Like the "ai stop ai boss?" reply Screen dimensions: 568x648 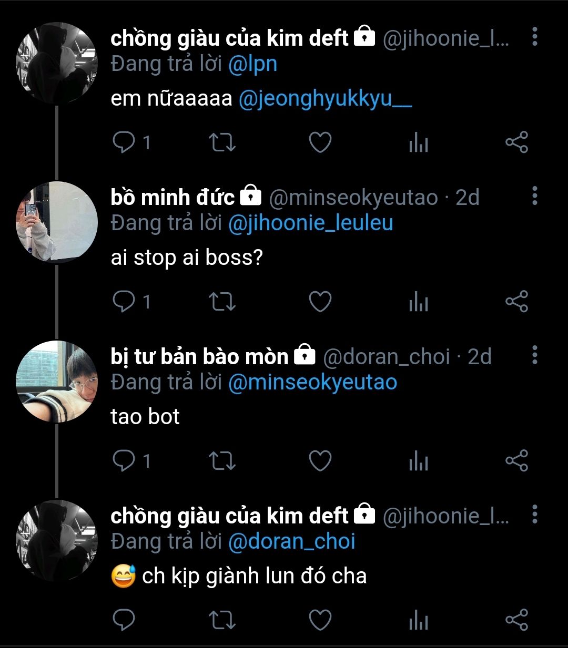pos(320,302)
